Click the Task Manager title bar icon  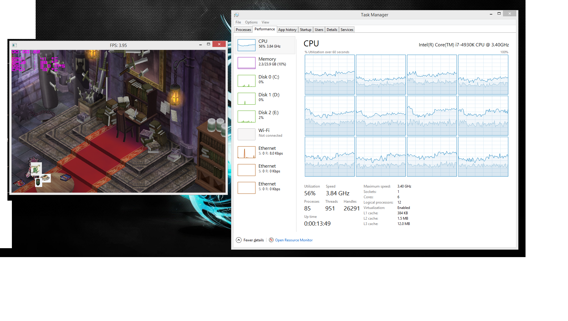[236, 15]
